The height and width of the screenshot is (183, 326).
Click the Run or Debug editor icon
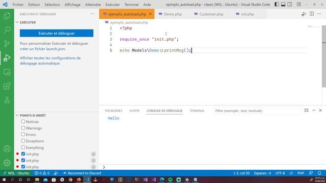coord(304,14)
